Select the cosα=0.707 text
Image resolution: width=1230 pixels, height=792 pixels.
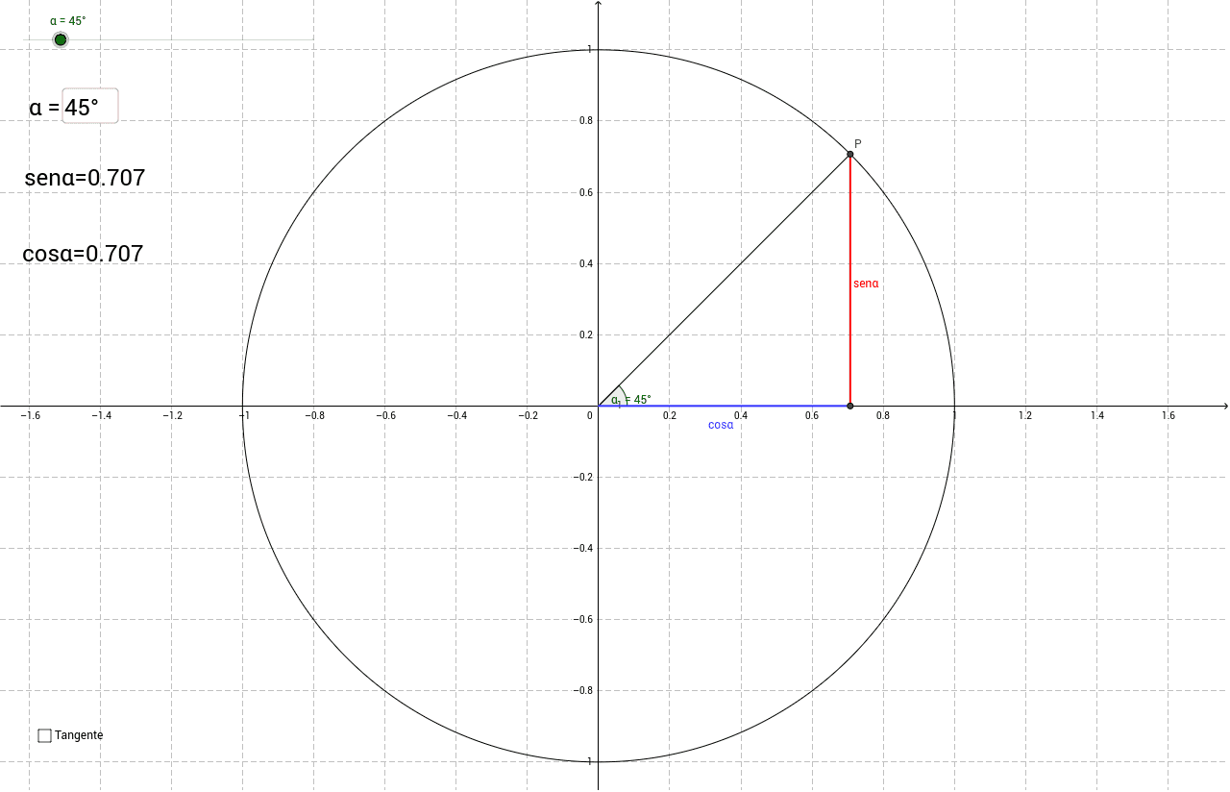83,254
